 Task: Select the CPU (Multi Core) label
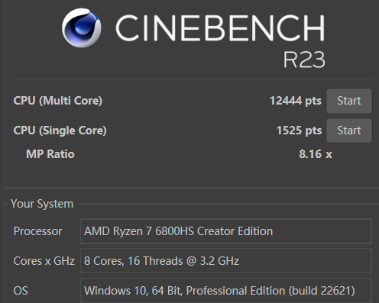[58, 101]
